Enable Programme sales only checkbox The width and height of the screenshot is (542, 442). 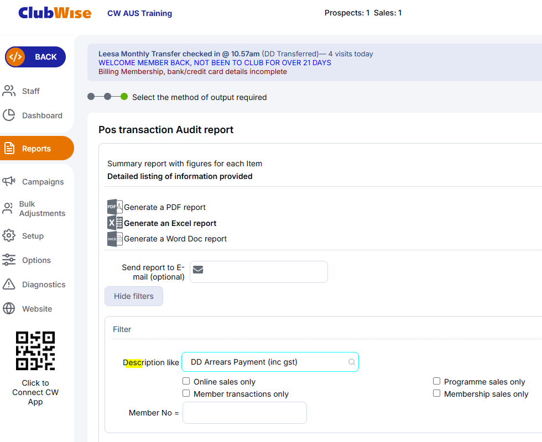coord(436,381)
